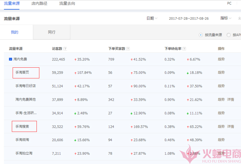This screenshot has height=164, width=241.
Task: Open the 指标 dropdown
Action: click(x=226, y=18)
